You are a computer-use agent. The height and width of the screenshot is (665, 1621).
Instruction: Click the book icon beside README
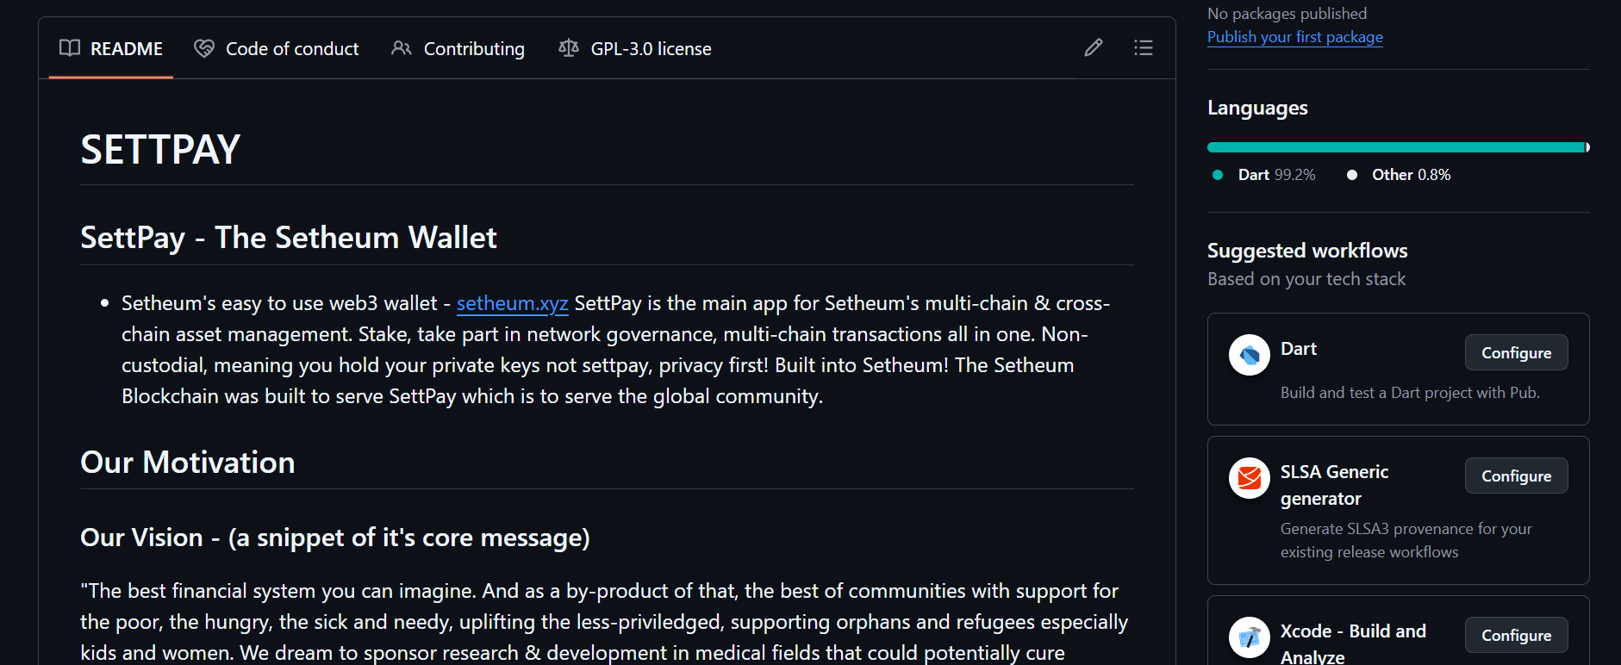pos(70,48)
